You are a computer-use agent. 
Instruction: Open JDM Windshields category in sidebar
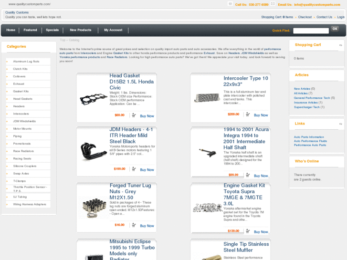[x=24, y=122]
